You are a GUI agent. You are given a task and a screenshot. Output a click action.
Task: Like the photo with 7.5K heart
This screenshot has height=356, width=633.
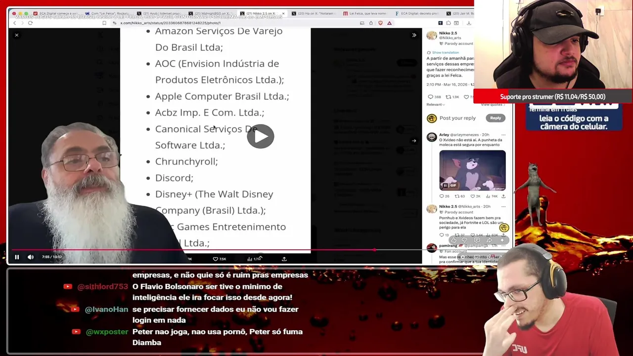pos(220,259)
